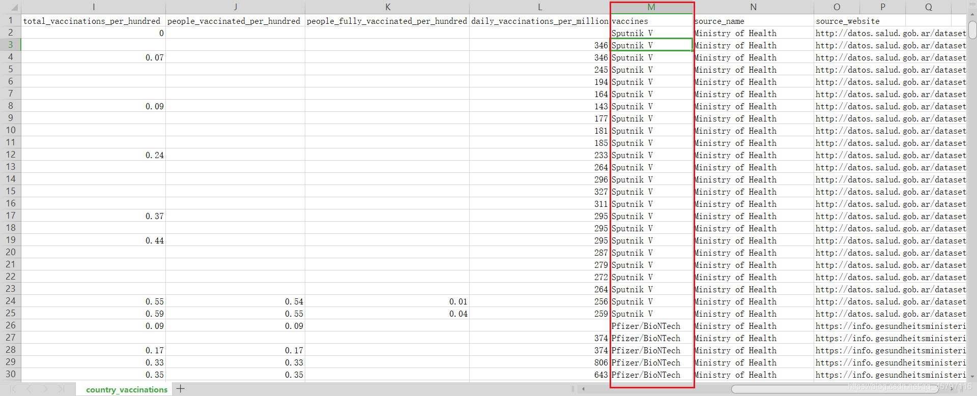Add a new sheet with plus icon
This screenshot has width=977, height=396.
(181, 389)
